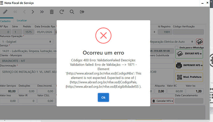The width and height of the screenshot is (213, 122).
Task: Open the Serviço 14.01 dropdown
Action: coord(28,51)
